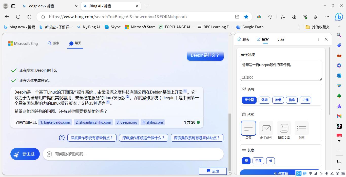Viewport: 346px width, 177px height.
Task: Switch to the 撰写 tab in sidebar
Action: (x=263, y=39)
